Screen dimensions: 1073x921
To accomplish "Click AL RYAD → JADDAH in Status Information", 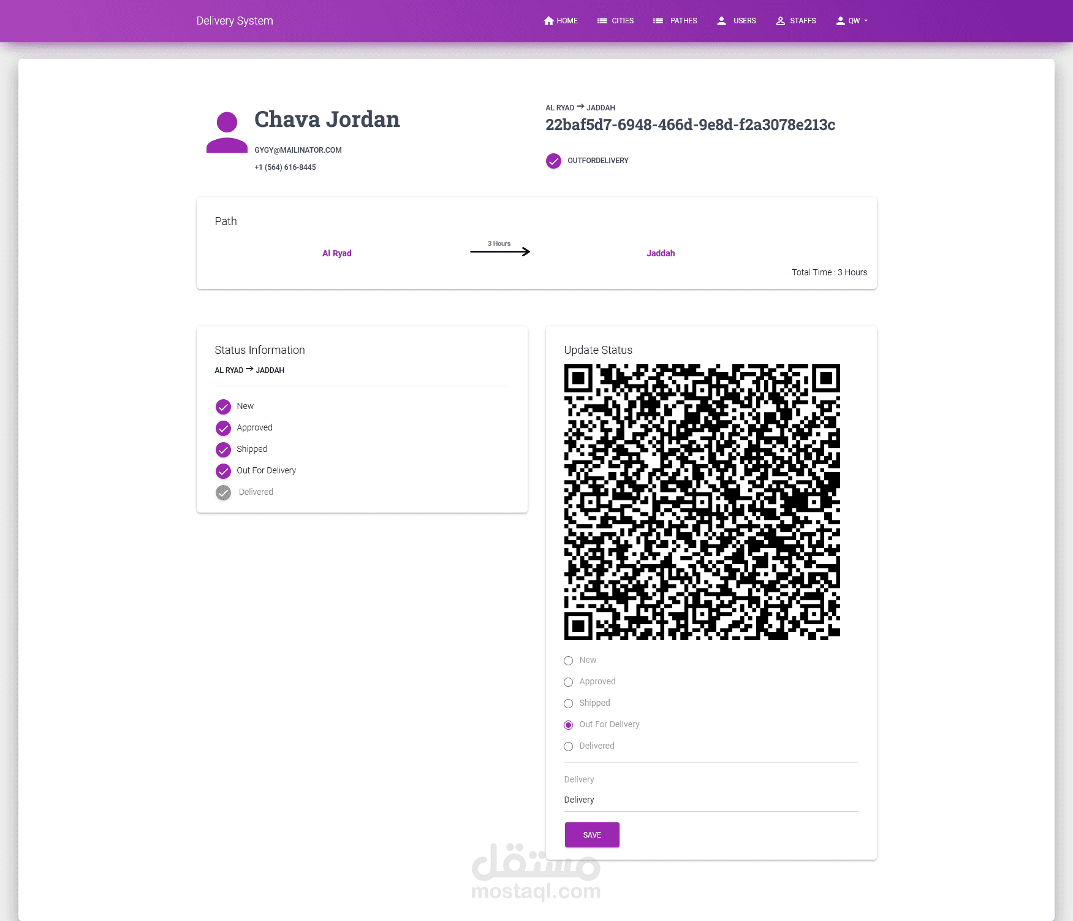I will pyautogui.click(x=249, y=370).
